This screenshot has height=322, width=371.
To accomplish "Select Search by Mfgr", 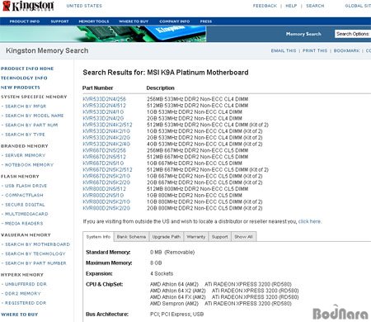I will point(26,107).
